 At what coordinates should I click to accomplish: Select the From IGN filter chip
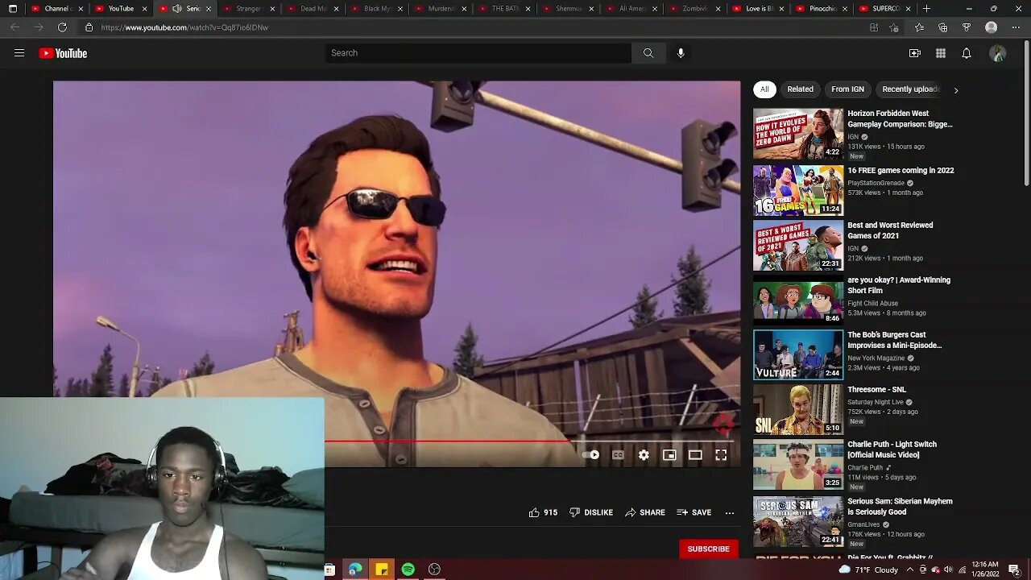[x=847, y=89]
